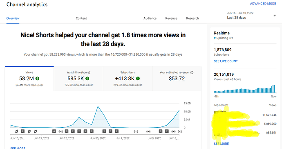The height and width of the screenshot is (149, 282).
Task: Click SEE MORE under Top content
Action: click(x=221, y=144)
